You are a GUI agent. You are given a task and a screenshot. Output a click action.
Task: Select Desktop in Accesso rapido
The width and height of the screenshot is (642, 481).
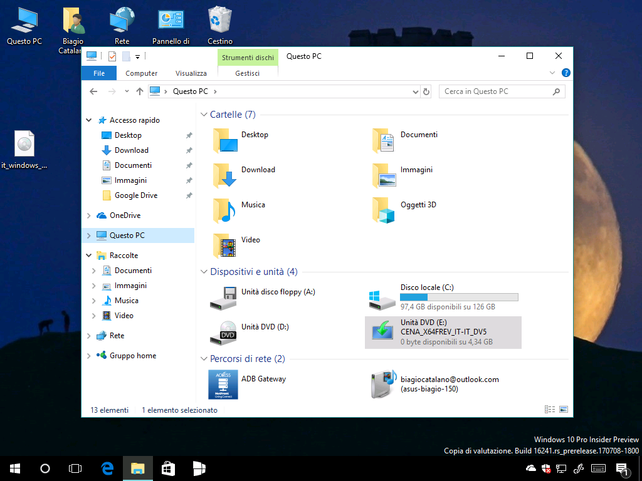128,135
